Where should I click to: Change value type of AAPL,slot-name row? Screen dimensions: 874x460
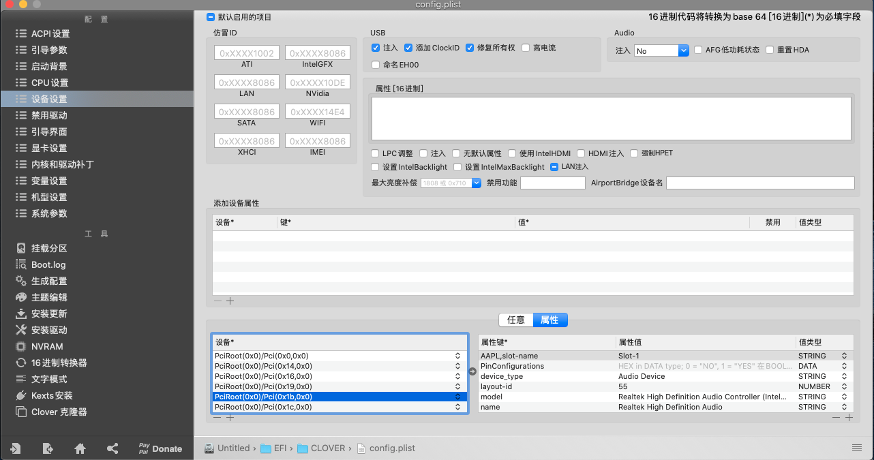point(844,356)
